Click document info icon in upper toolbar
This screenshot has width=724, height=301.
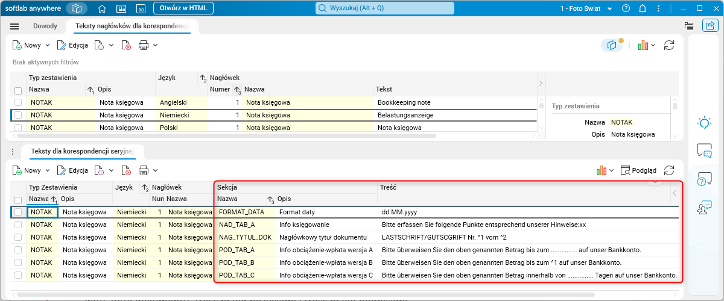pyautogui.click(x=99, y=45)
